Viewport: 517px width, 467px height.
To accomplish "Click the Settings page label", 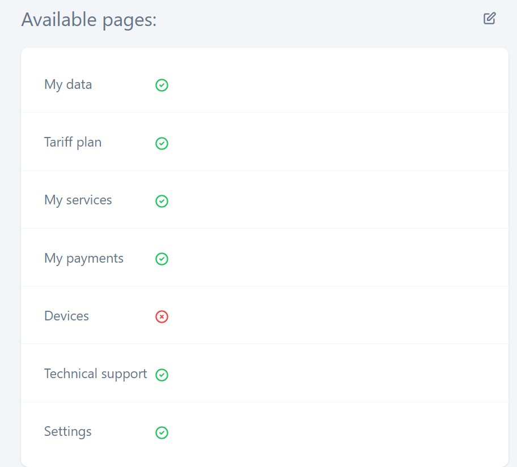I will [x=67, y=431].
